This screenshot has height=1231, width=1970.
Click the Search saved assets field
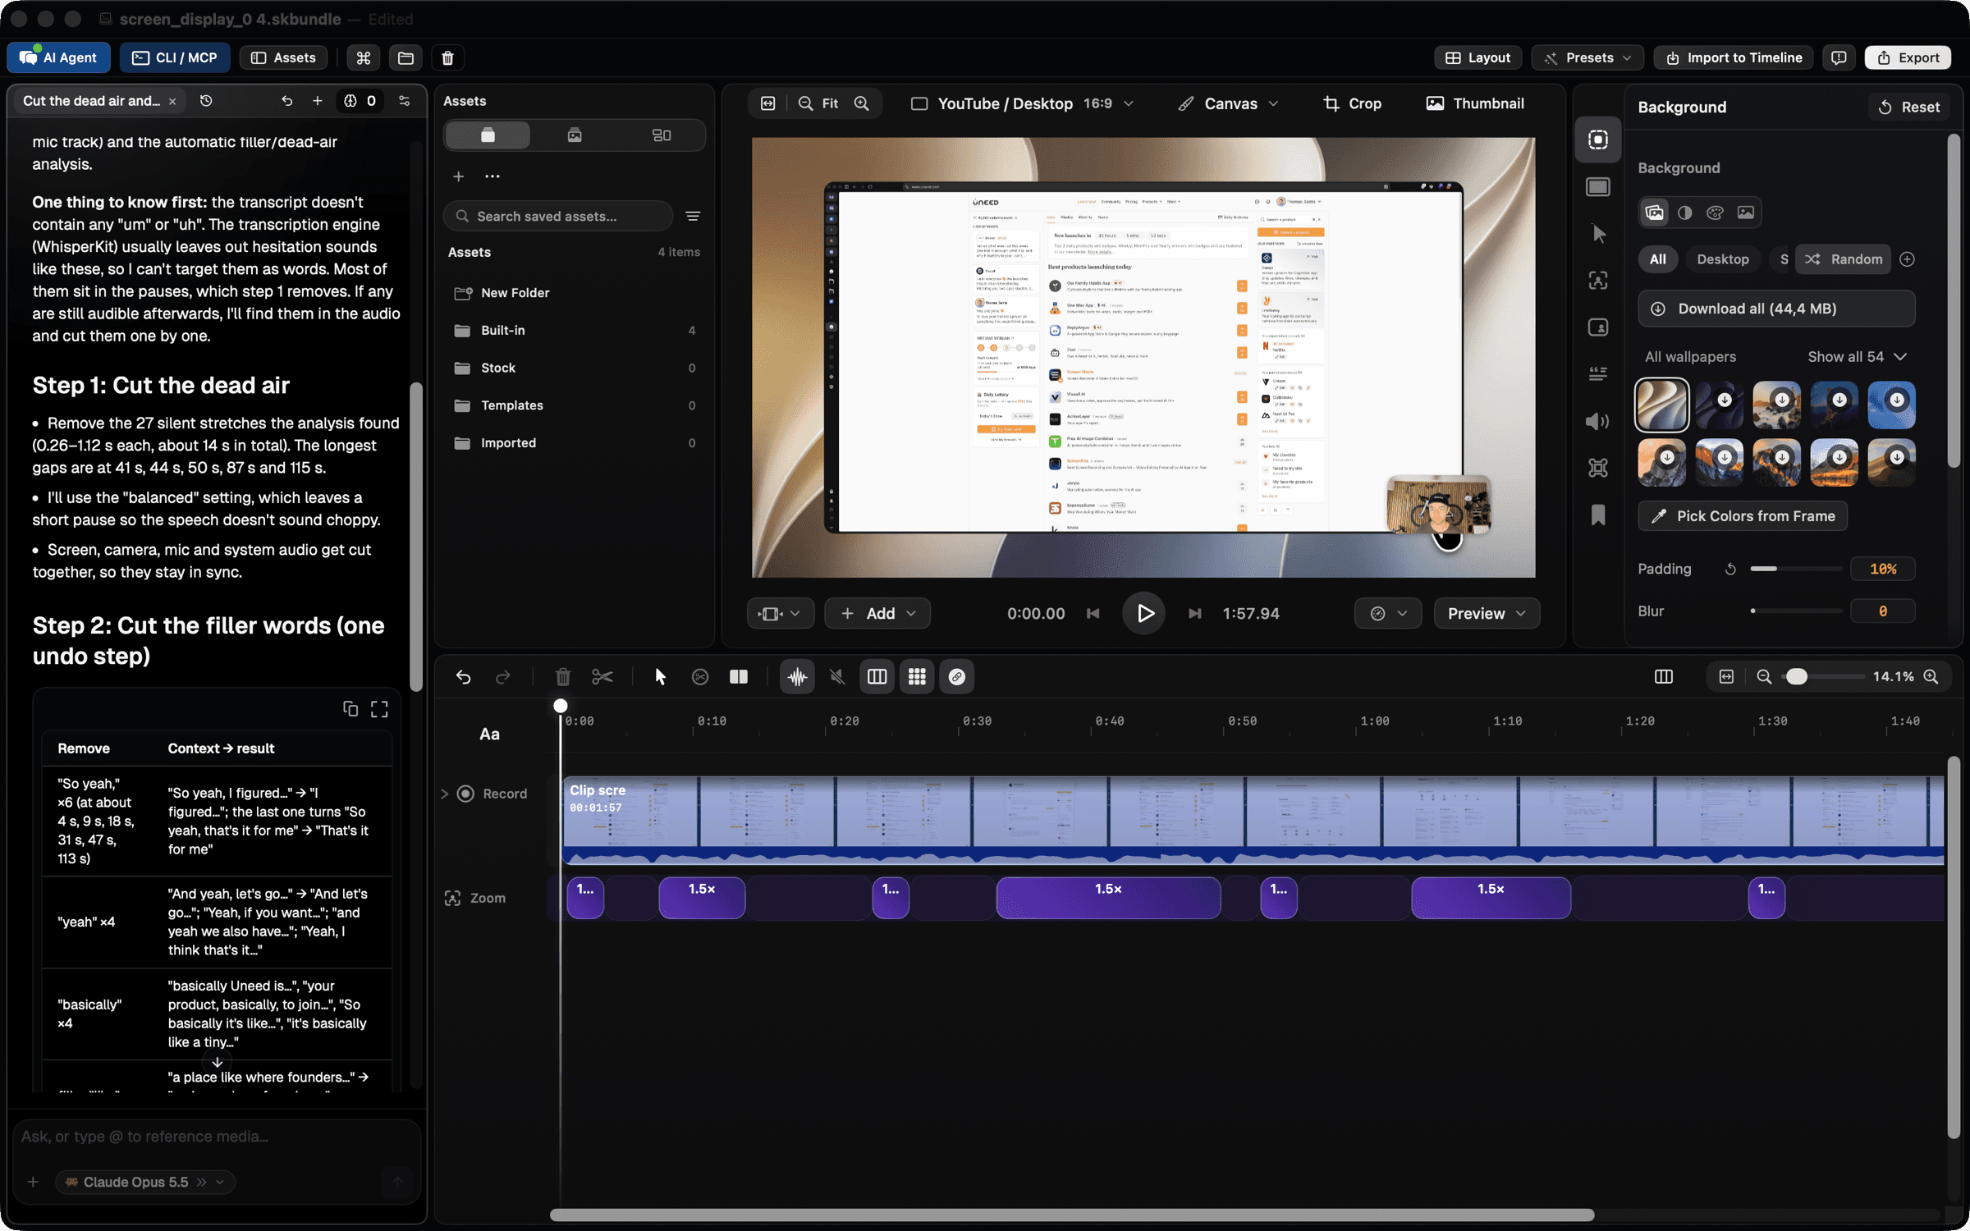tap(558, 216)
